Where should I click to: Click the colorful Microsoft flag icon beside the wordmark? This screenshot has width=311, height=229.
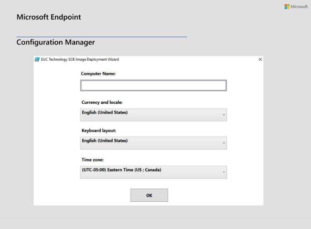pyautogui.click(x=286, y=6)
